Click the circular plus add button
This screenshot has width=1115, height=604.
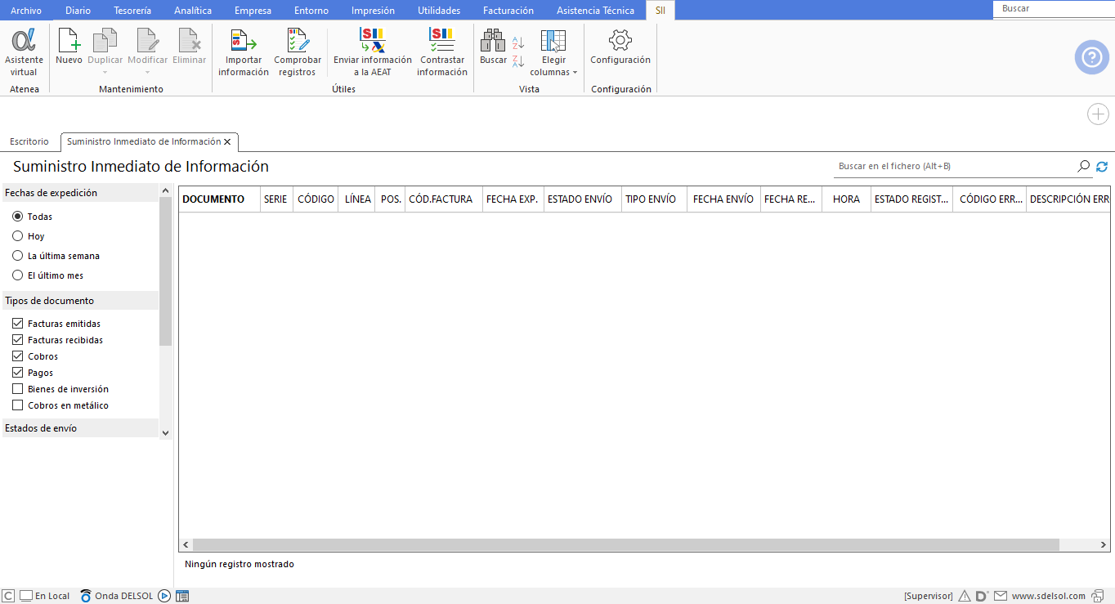coord(1098,114)
